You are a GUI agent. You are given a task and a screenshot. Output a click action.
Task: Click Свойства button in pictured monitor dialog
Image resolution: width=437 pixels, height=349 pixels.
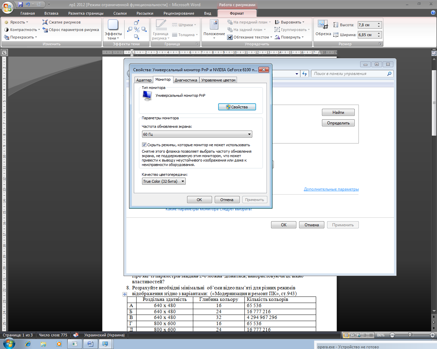(237, 107)
